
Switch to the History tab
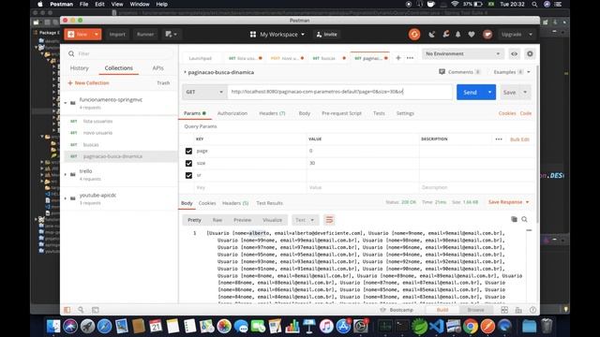(x=79, y=68)
